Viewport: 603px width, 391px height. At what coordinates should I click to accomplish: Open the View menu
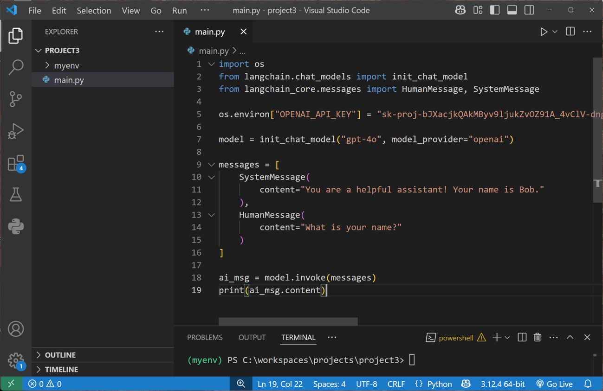pos(131,10)
